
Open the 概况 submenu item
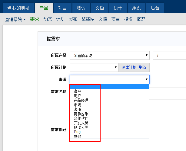coord(141,19)
